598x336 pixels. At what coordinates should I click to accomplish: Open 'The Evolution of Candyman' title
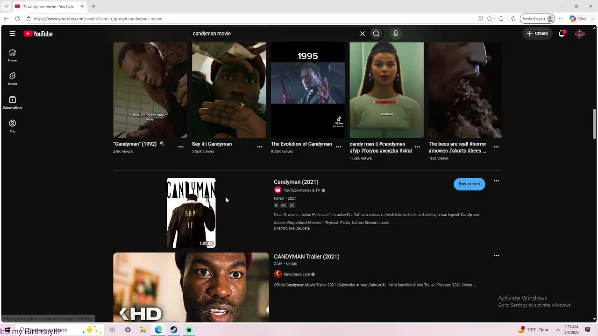tap(301, 144)
